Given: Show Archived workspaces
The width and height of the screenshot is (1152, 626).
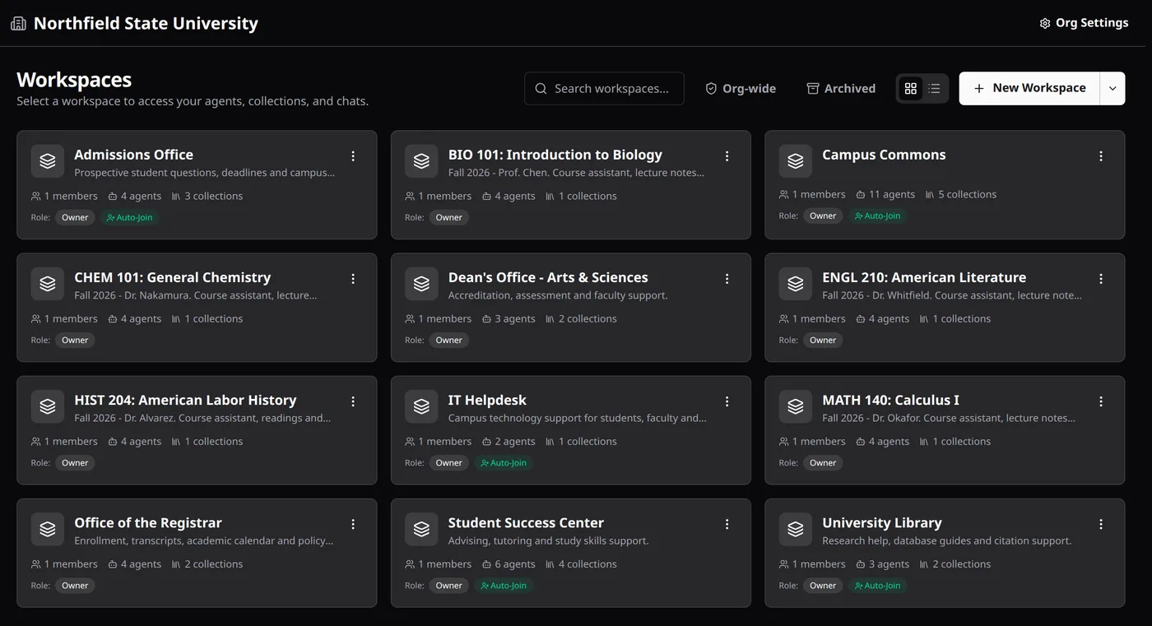Looking at the screenshot, I should pos(841,89).
